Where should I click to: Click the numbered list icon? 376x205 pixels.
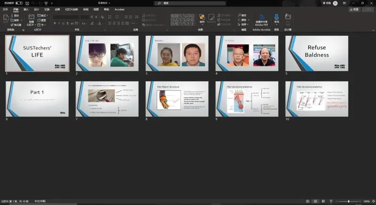pyautogui.click(x=117, y=17)
